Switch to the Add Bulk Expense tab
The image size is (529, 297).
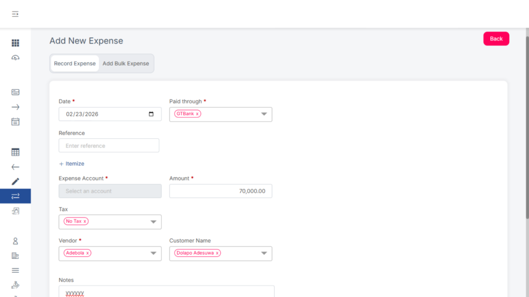[126, 64]
